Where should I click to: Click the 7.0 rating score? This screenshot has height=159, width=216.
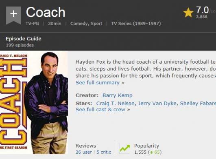[202, 10]
